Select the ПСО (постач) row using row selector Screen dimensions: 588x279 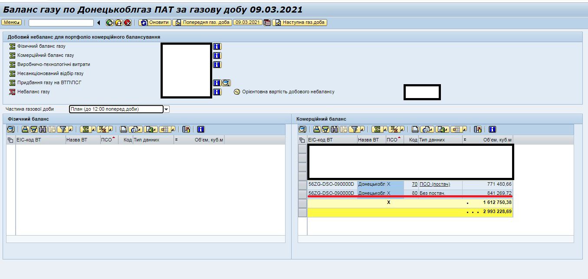click(302, 184)
